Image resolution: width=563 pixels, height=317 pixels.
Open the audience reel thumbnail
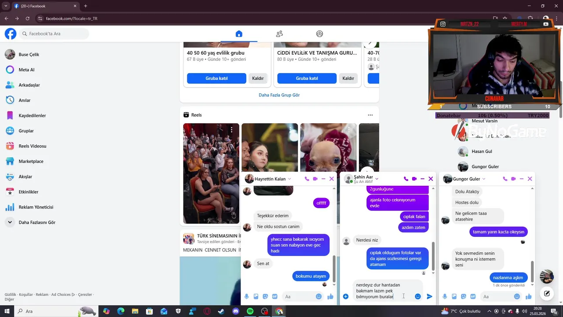[211, 173]
